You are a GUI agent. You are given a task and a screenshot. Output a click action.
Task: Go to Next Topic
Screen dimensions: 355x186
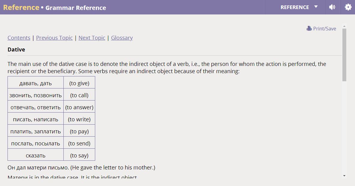(x=92, y=38)
